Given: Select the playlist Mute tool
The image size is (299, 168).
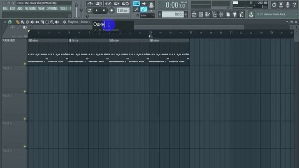Looking at the screenshot, I should coord(32,22).
